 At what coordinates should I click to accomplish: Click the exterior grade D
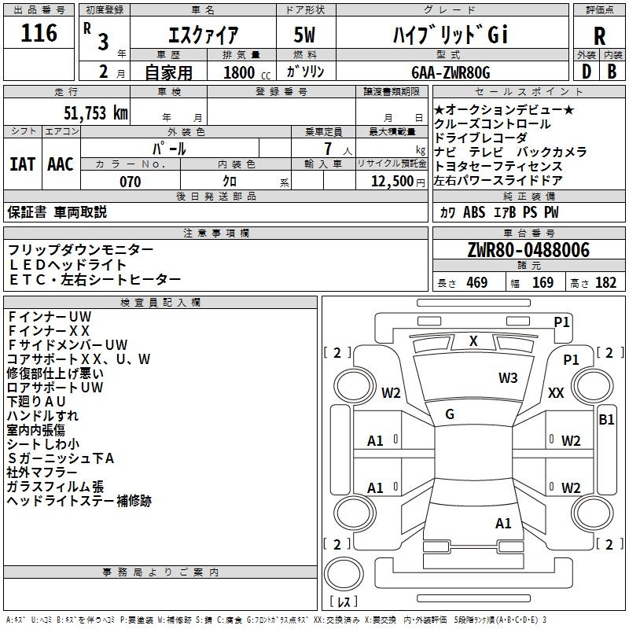pyautogui.click(x=586, y=72)
